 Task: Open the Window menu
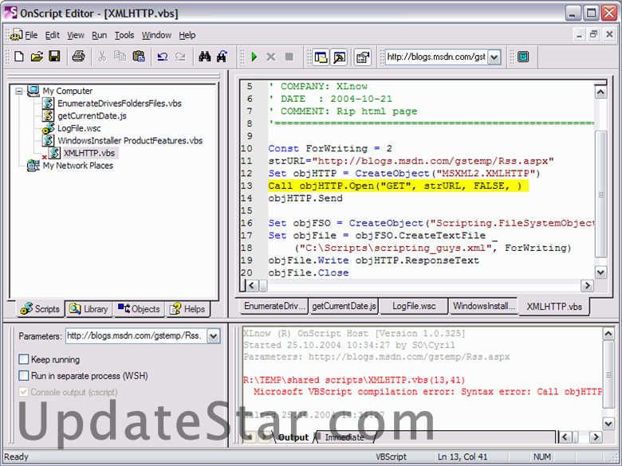156,35
